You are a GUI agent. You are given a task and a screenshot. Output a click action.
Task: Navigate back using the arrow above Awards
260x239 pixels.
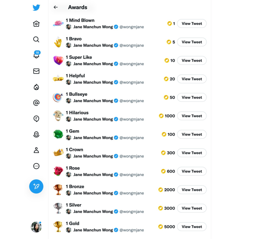pyautogui.click(x=56, y=7)
